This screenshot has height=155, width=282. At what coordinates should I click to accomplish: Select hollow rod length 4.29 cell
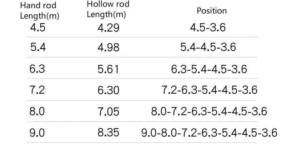click(x=109, y=28)
